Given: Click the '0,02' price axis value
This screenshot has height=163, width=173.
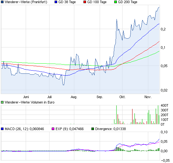Looking at the screenshot, I should [164, 90].
